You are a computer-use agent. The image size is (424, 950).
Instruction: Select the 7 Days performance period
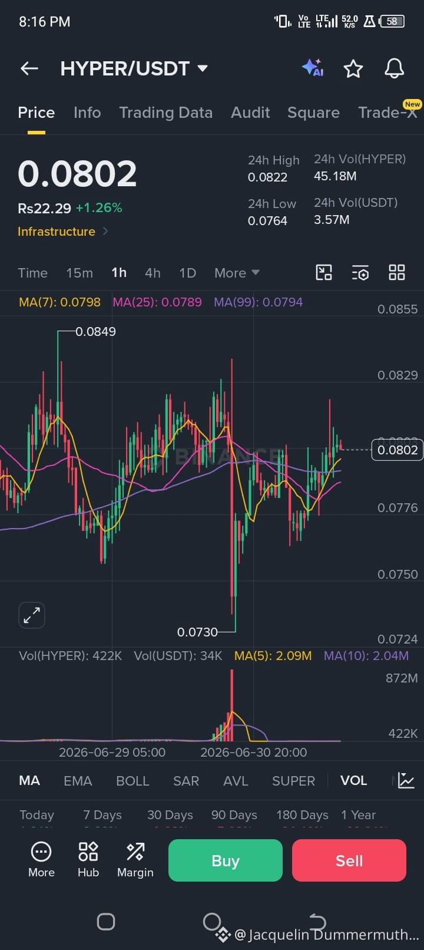click(102, 815)
